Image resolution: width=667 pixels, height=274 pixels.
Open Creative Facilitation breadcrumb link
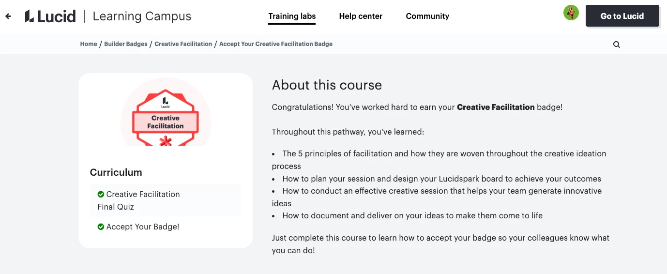(183, 44)
